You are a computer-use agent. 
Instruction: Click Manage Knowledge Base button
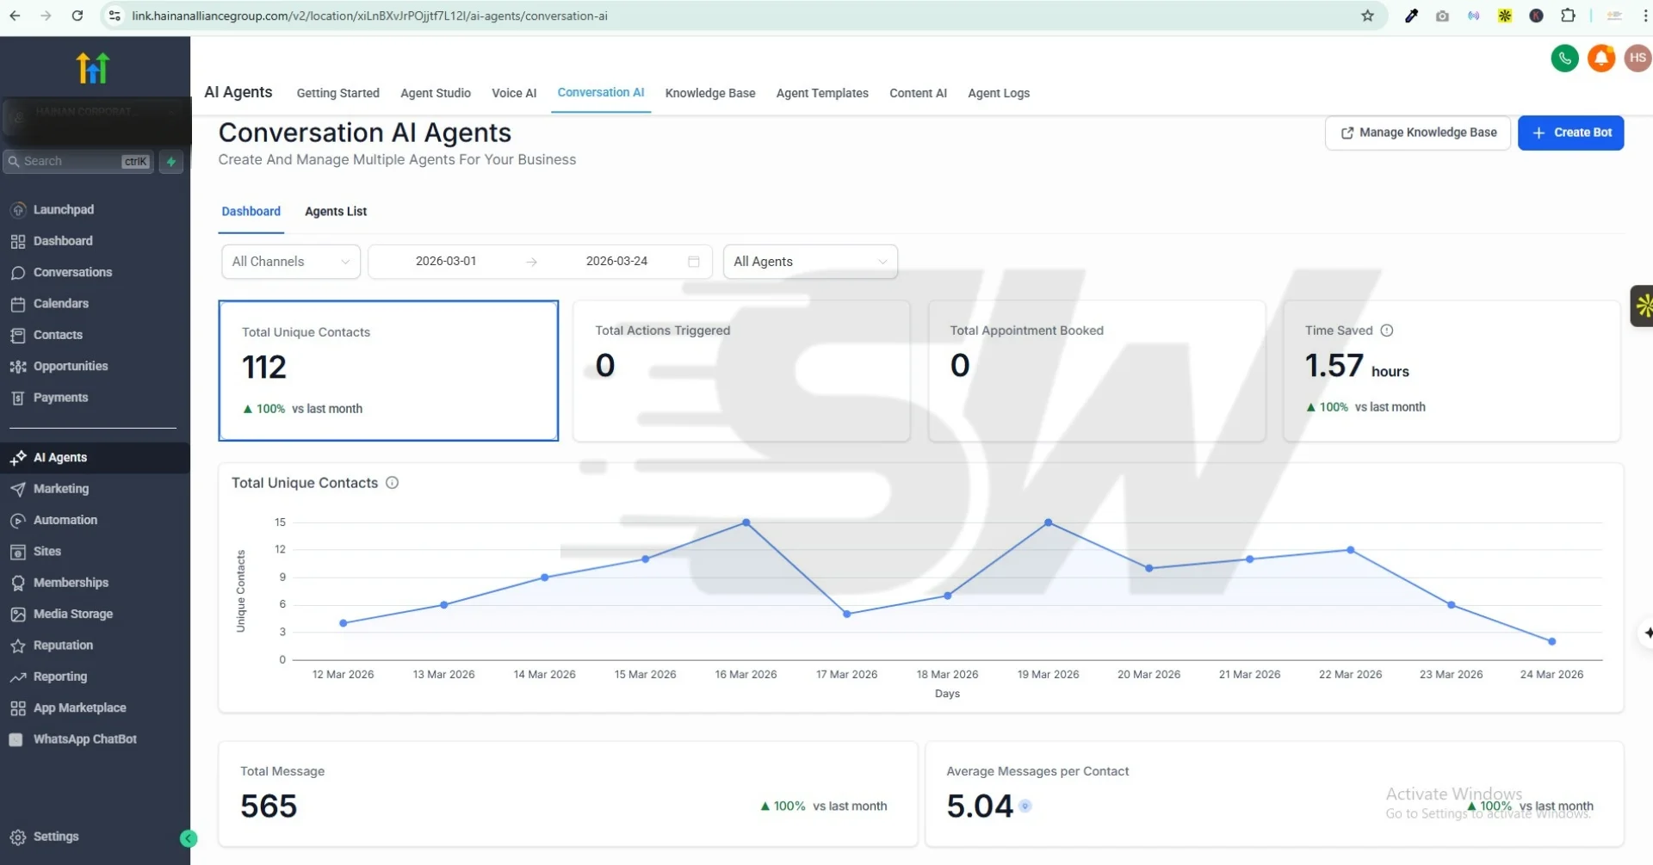[x=1417, y=133]
